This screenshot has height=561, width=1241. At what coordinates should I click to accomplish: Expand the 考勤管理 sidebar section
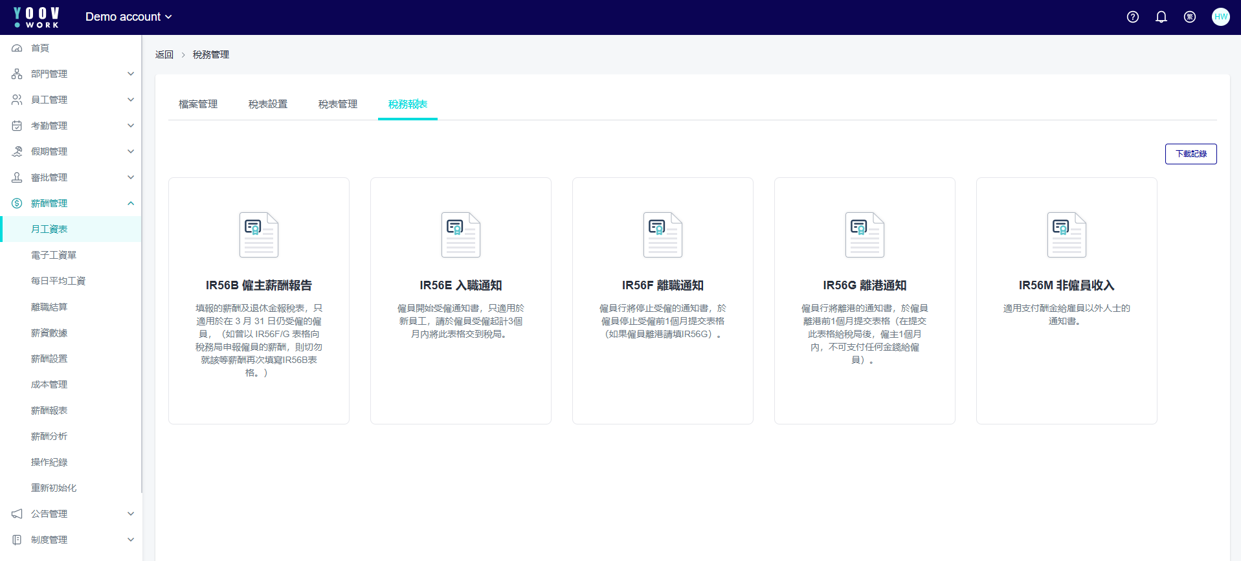71,126
